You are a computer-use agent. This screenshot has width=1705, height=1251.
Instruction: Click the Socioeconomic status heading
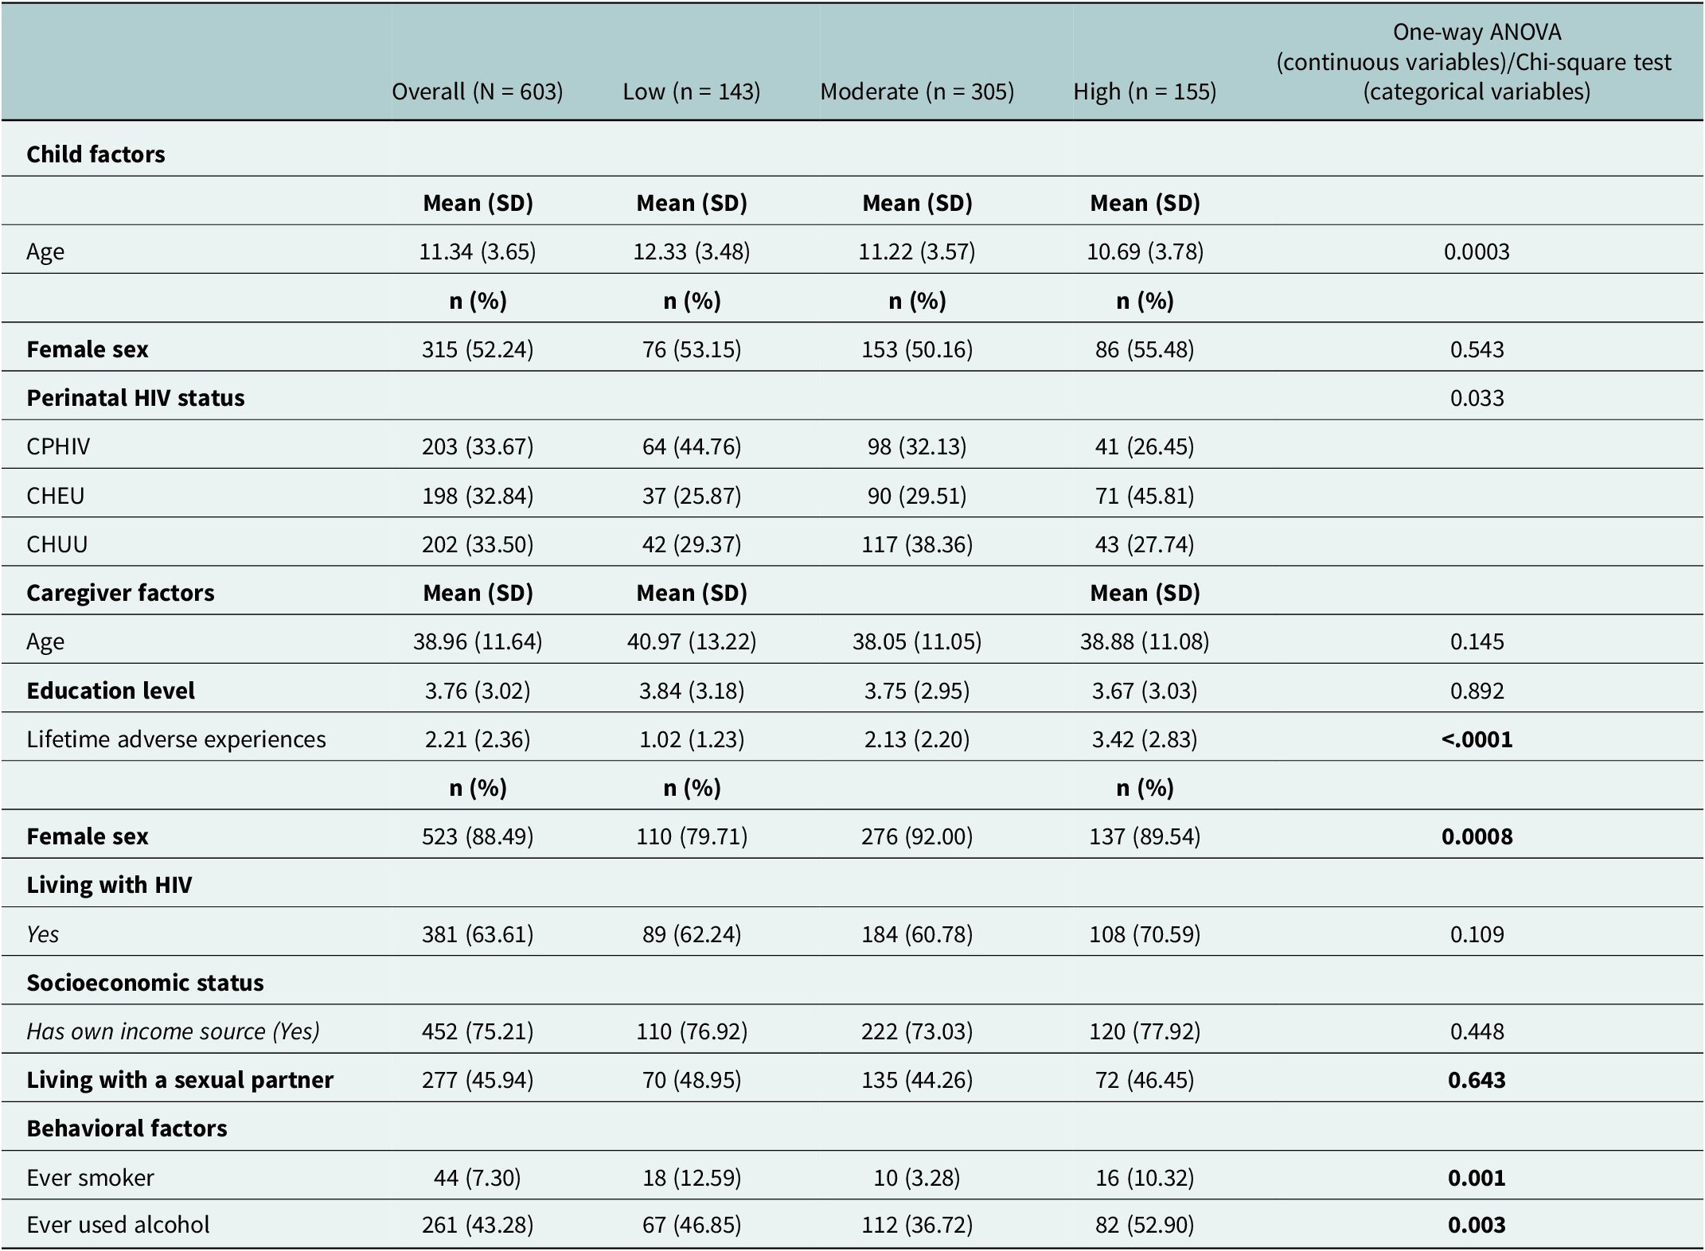[x=145, y=982]
